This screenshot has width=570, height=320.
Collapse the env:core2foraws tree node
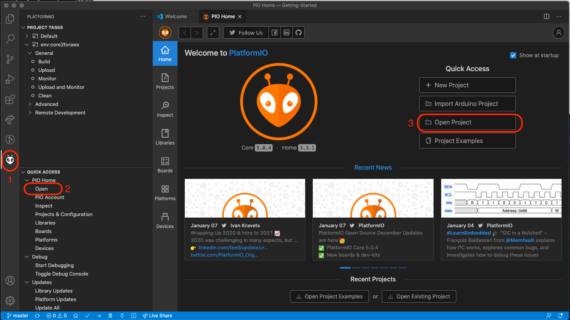(27, 44)
